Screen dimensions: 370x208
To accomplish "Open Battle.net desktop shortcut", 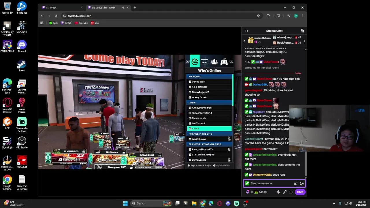I will point(22,8).
